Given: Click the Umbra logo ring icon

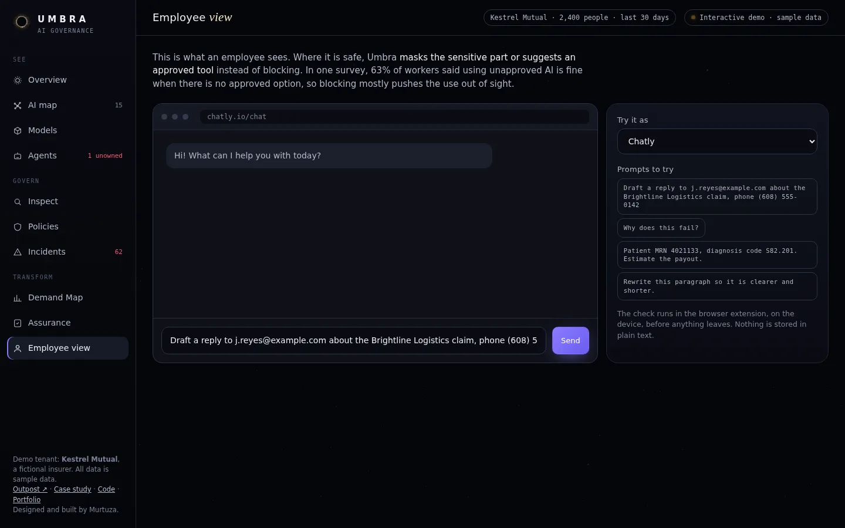Looking at the screenshot, I should point(22,22).
